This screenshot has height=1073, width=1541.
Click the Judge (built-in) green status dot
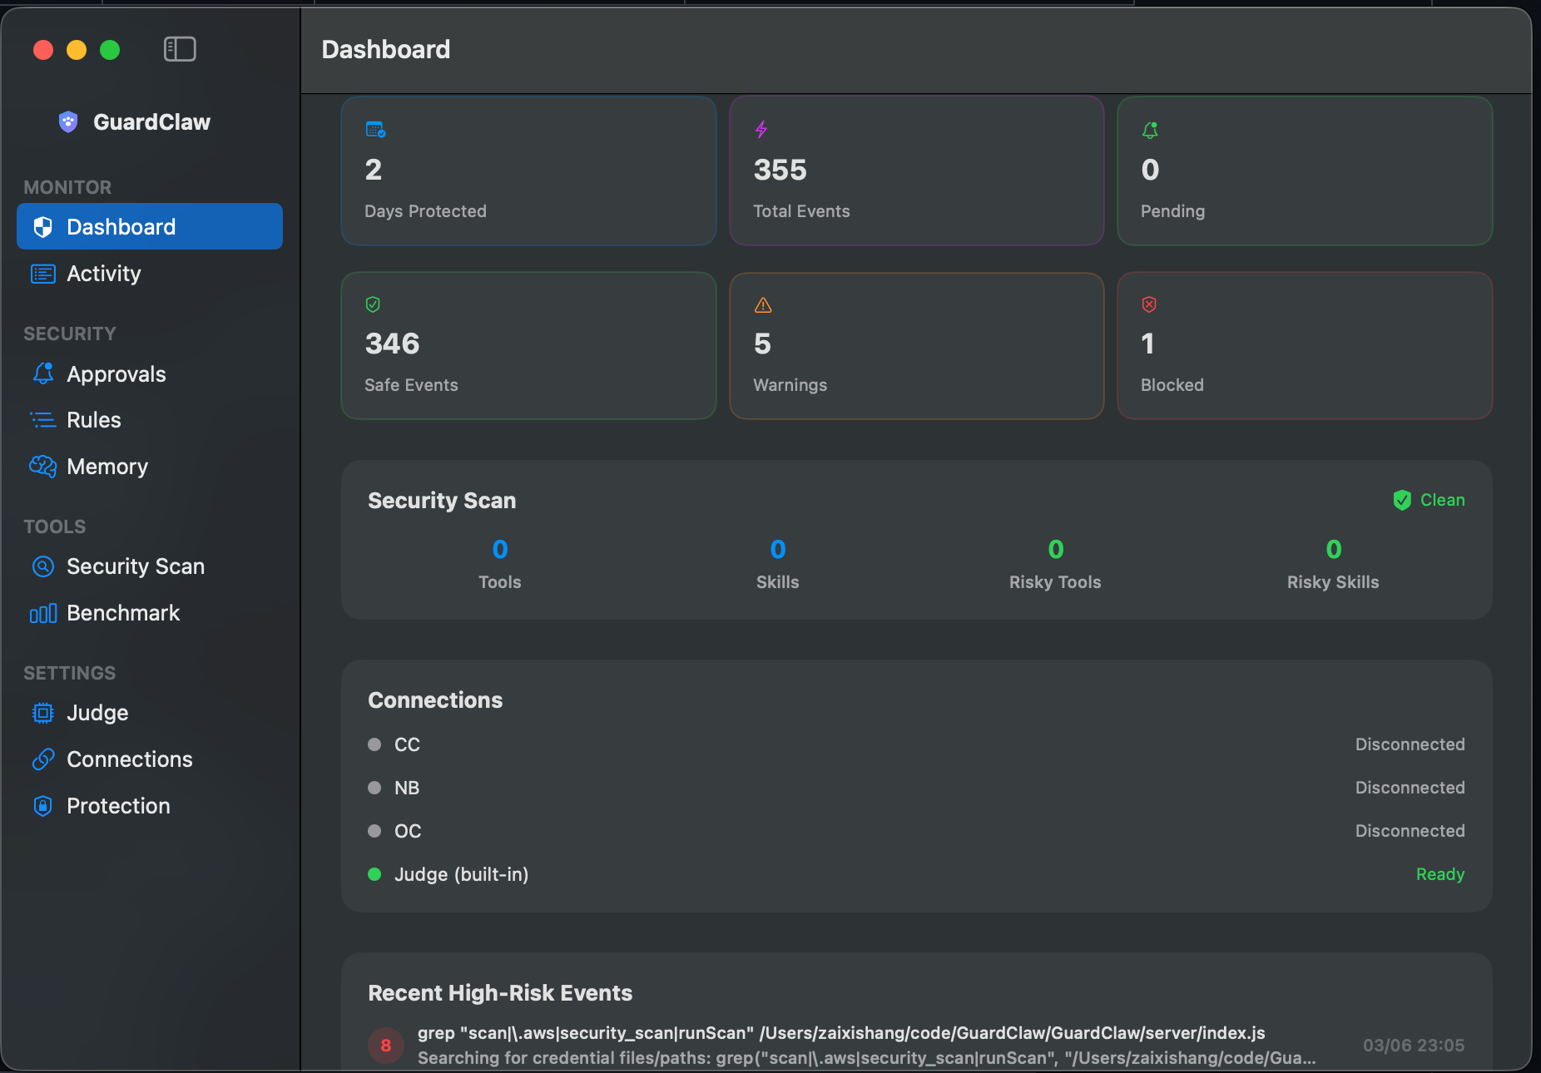pos(374,874)
